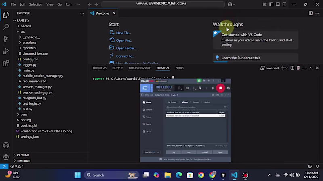The image size is (323, 181).
Task: Click New File link
Action: pyautogui.click(x=124, y=33)
